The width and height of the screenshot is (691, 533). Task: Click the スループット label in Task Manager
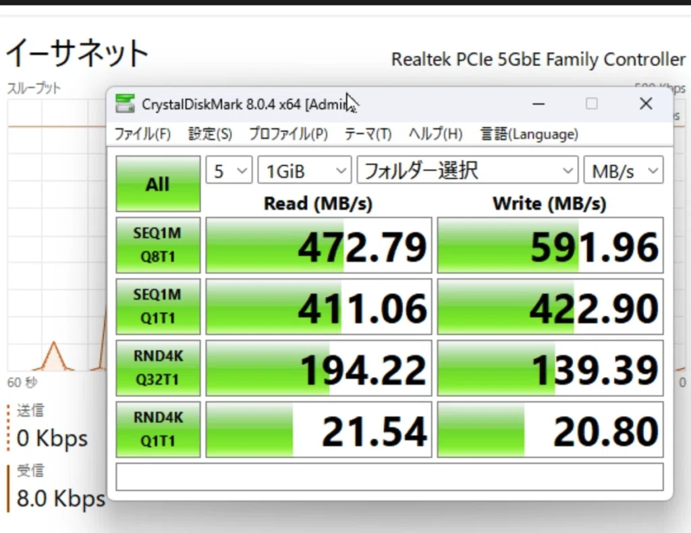pyautogui.click(x=34, y=88)
